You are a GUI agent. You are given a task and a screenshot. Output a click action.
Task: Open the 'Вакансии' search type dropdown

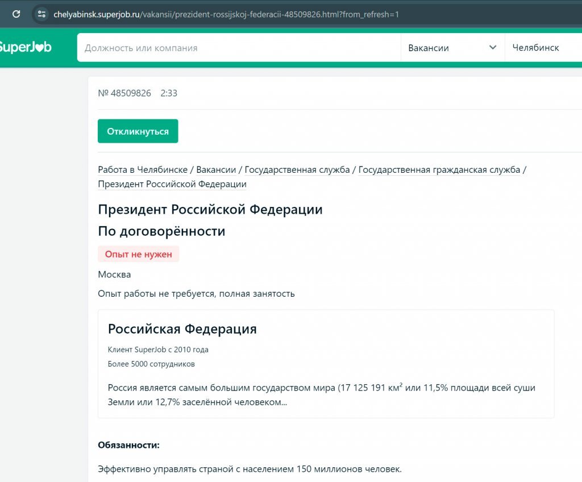click(x=452, y=48)
